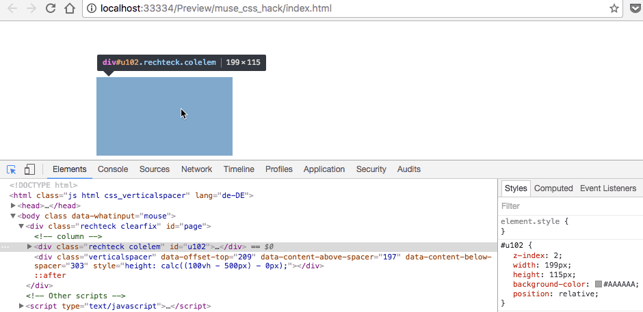This screenshot has height=312, width=643.
Task: Select the ::after pseudo element row
Action: tap(50, 276)
